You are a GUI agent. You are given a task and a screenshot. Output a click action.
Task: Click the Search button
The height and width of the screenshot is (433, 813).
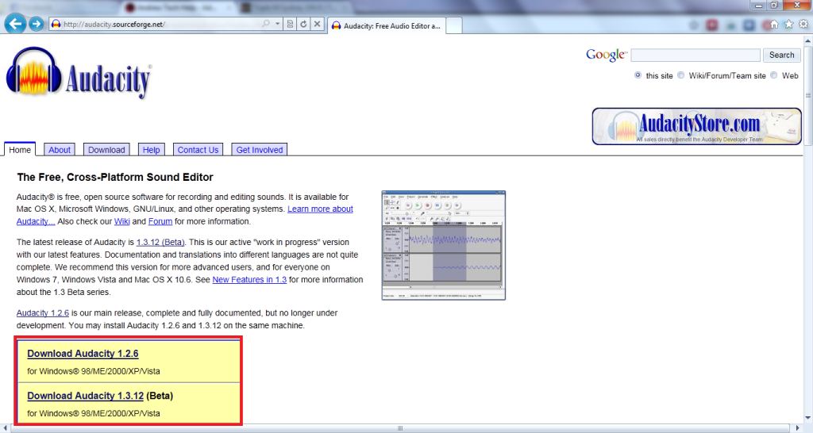tap(781, 55)
